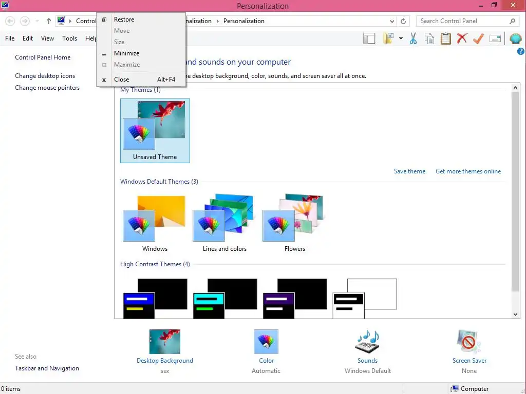Click the Desktop Background picture icon
Screen dimensions: 526x394
(165, 341)
